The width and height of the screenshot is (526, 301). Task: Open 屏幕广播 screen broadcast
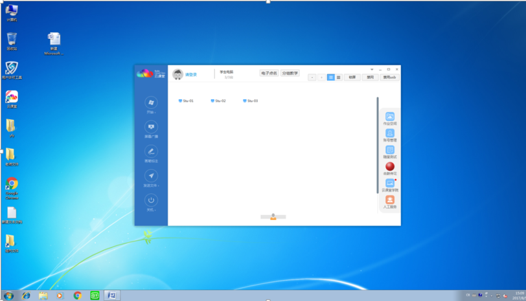tap(151, 128)
